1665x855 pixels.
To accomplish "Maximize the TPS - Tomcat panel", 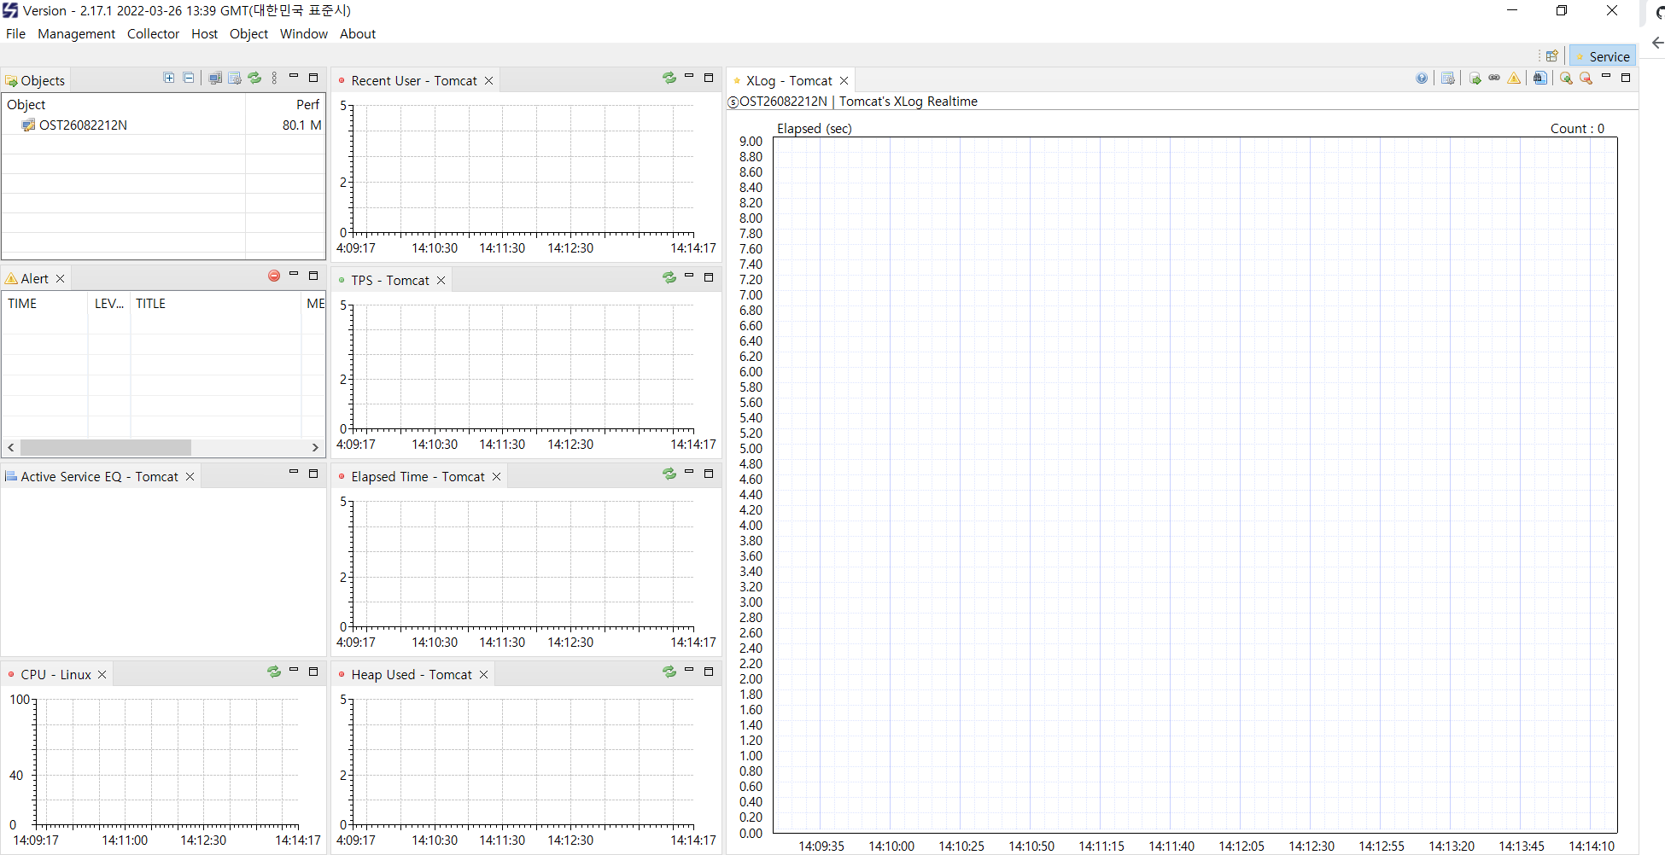I will tap(709, 277).
